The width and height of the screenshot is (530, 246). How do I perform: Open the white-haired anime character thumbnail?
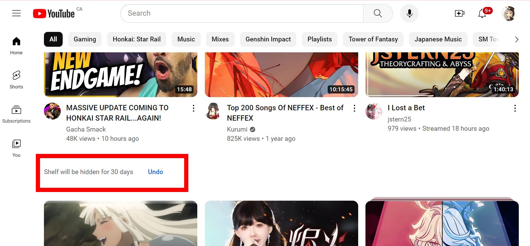pyautogui.click(x=121, y=223)
